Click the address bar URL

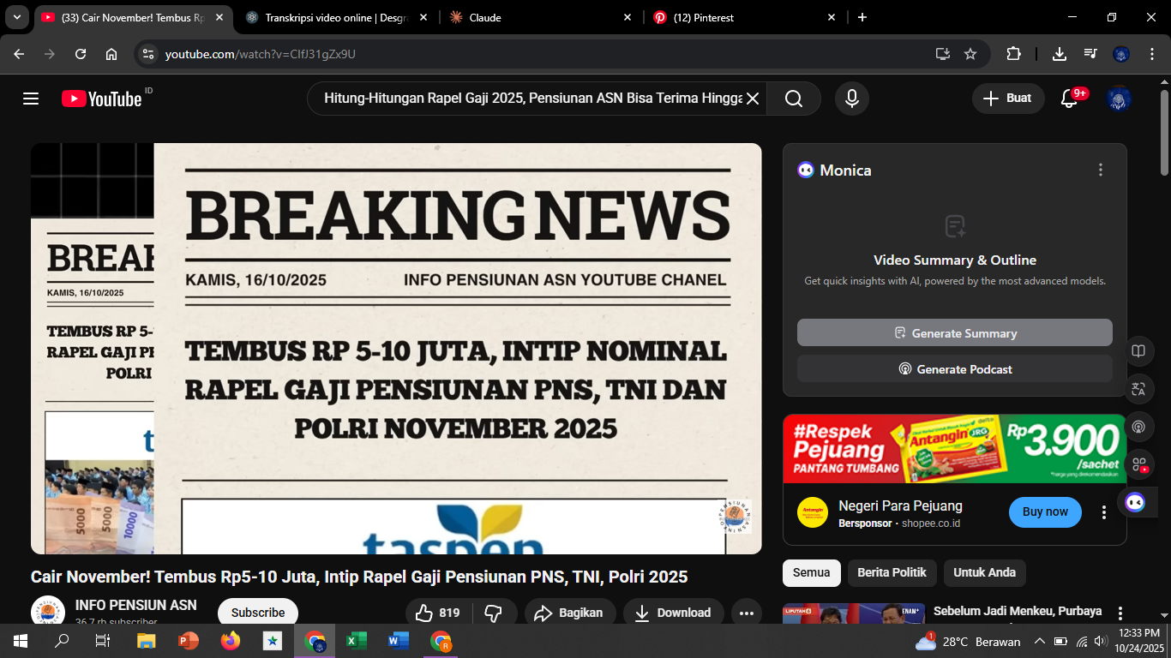click(261, 54)
